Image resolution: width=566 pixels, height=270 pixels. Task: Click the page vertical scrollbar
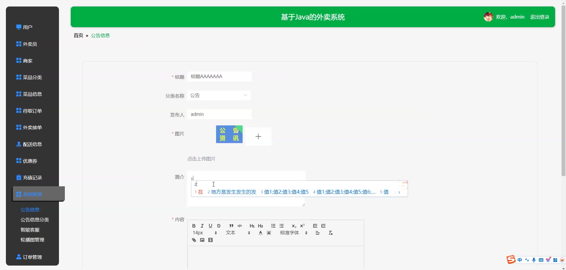[563, 91]
